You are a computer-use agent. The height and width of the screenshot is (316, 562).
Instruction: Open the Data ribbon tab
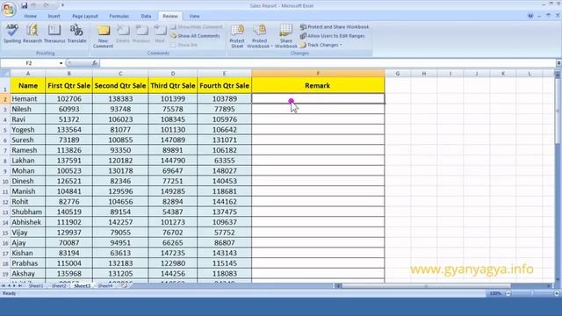point(146,16)
